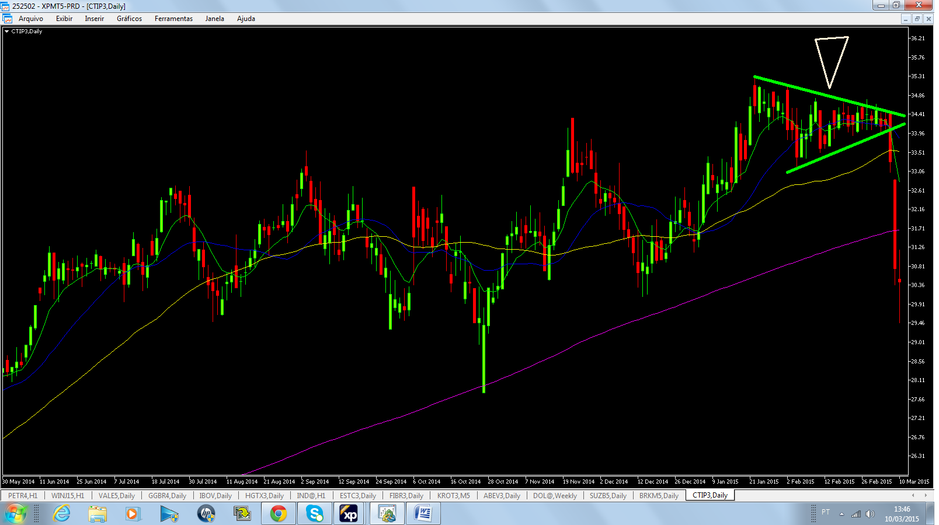Click the '10 Mar 2015' date label
The width and height of the screenshot is (939, 525).
coord(914,482)
